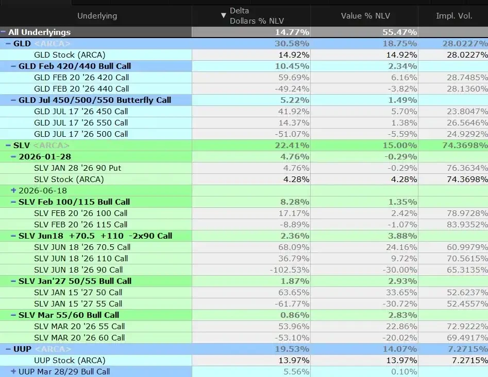Sort by the Underlying column header

pos(97,16)
